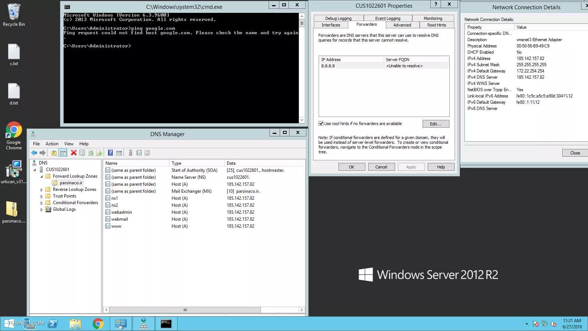Click the network tray icon
Viewport: 588px width, 331px height.
pyautogui.click(x=545, y=324)
